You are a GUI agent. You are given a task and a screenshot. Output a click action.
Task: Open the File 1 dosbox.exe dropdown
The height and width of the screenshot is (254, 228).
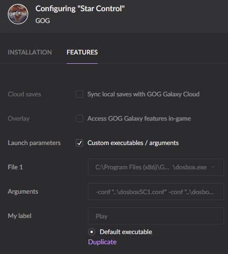click(156, 167)
